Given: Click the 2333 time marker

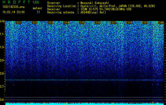Looking at the screenshot, I should click(x=50, y=23).
